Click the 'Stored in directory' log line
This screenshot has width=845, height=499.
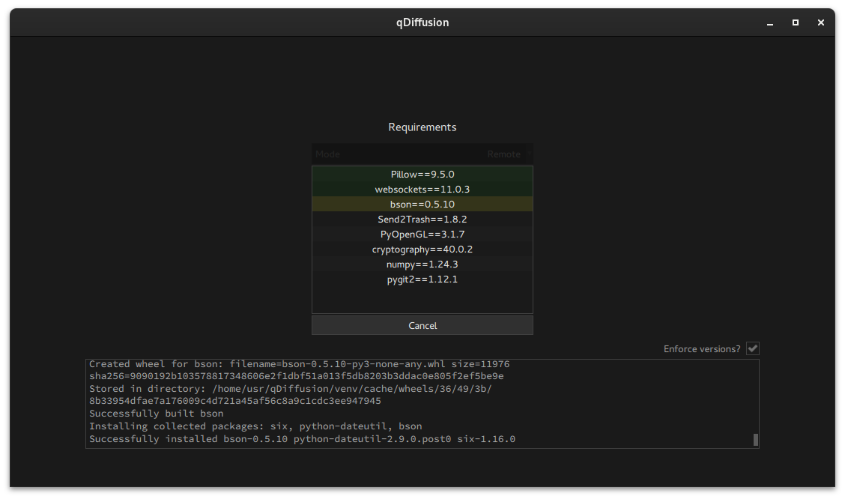click(291, 389)
